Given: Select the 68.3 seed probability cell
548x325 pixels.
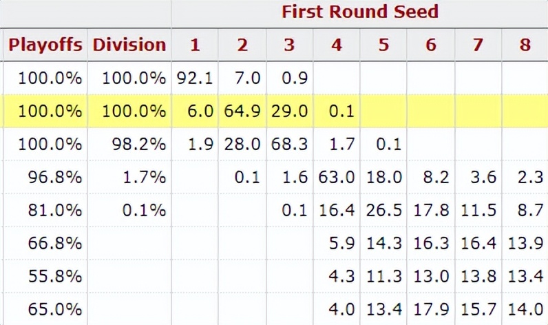Looking at the screenshot, I should tap(289, 145).
